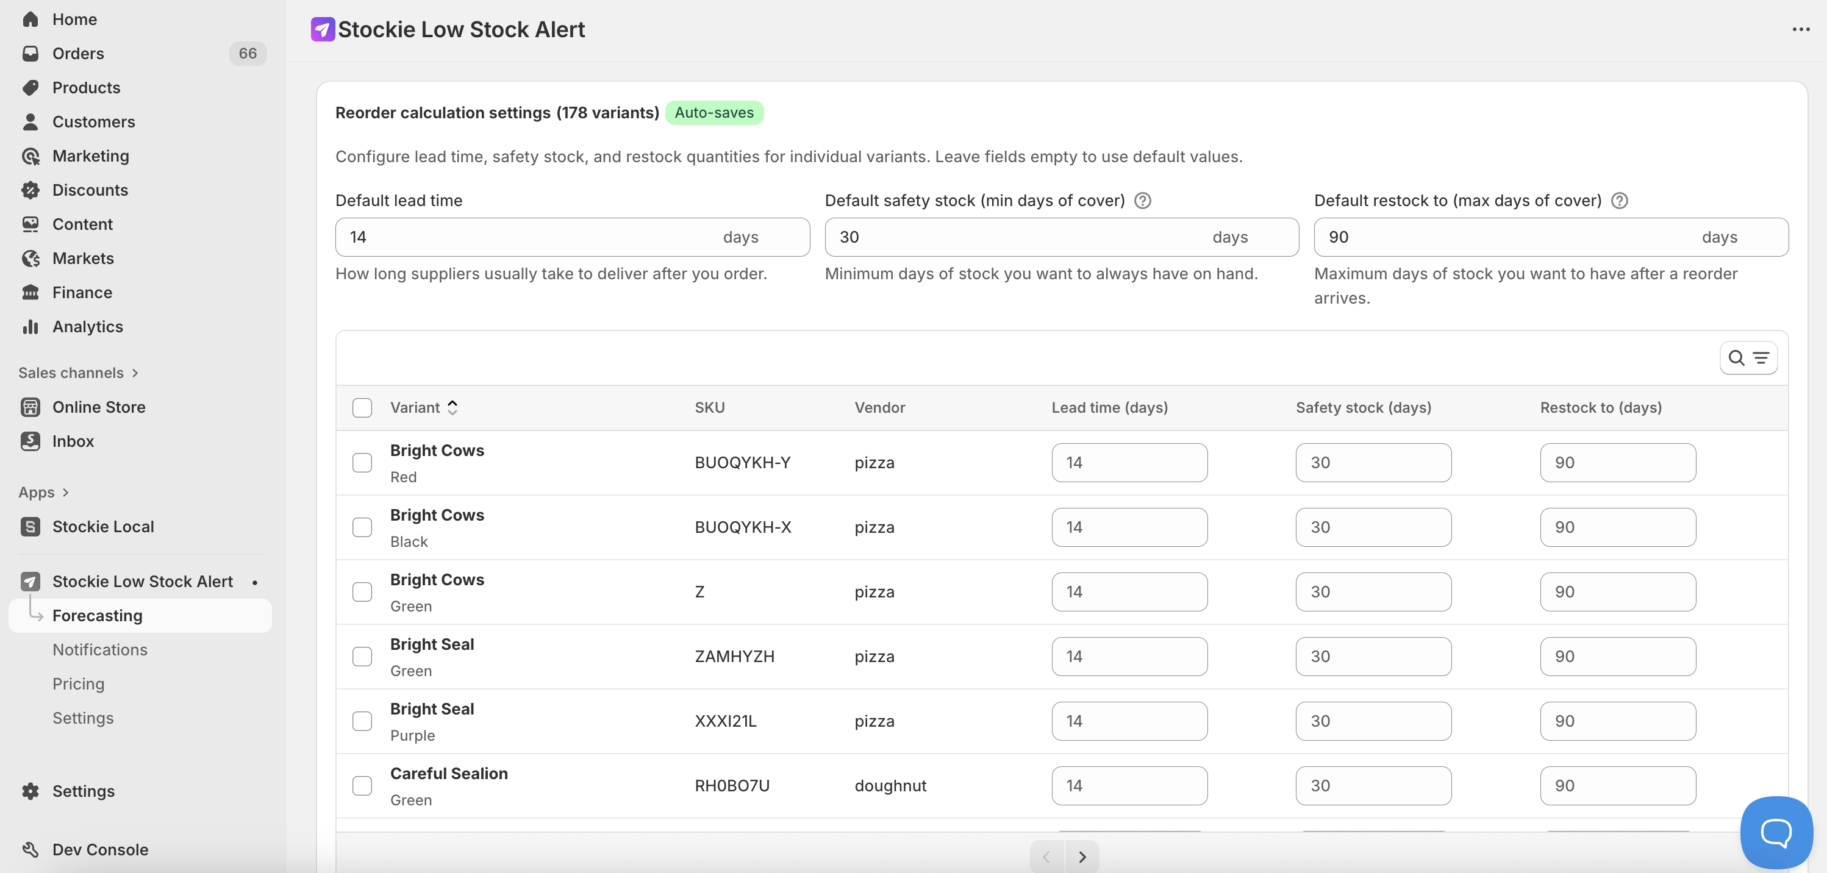Image resolution: width=1827 pixels, height=873 pixels.
Task: Select the Careful Sealion Green checkbox
Action: click(362, 786)
